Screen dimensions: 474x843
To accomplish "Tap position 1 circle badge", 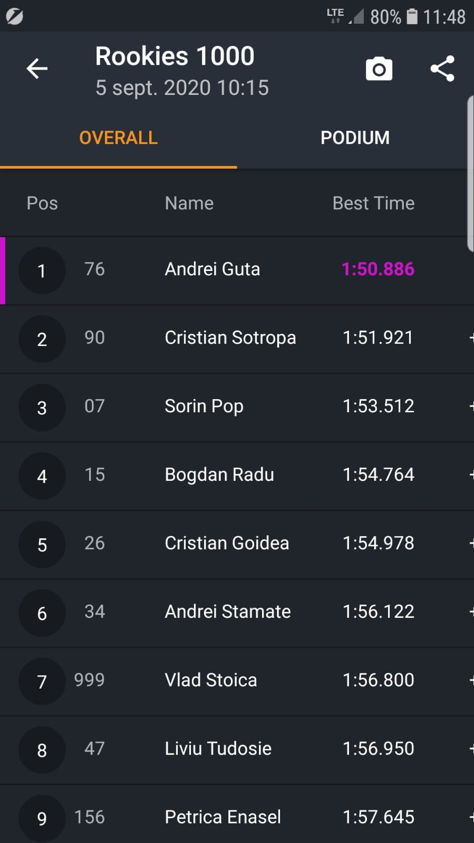I will point(42,270).
